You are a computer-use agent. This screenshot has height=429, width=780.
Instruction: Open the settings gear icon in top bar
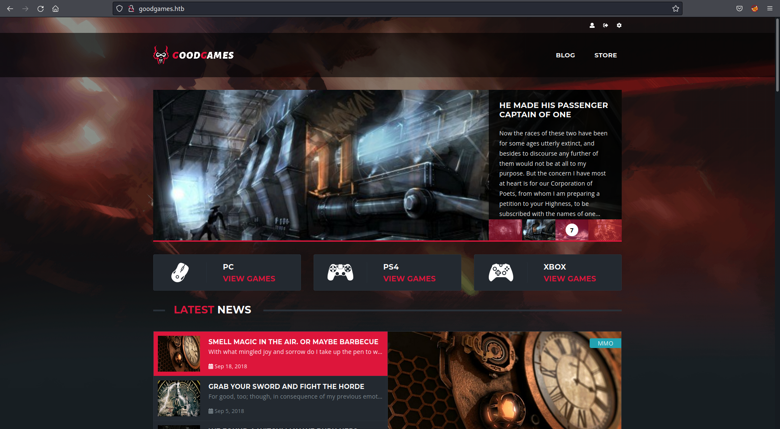pyautogui.click(x=619, y=25)
